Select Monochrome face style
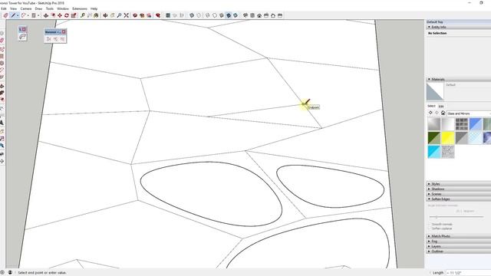491x276 pixels. coord(236,15)
